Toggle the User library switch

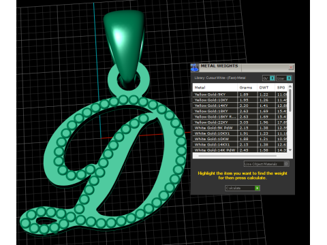tap(284, 78)
